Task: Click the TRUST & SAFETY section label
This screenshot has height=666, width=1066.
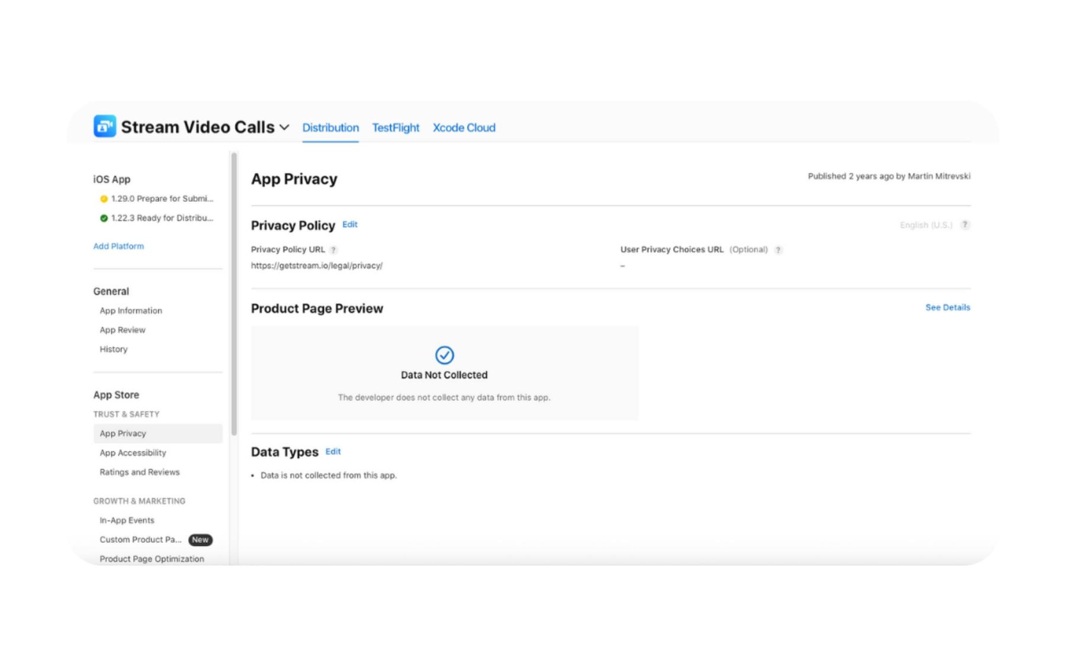Action: (x=126, y=414)
